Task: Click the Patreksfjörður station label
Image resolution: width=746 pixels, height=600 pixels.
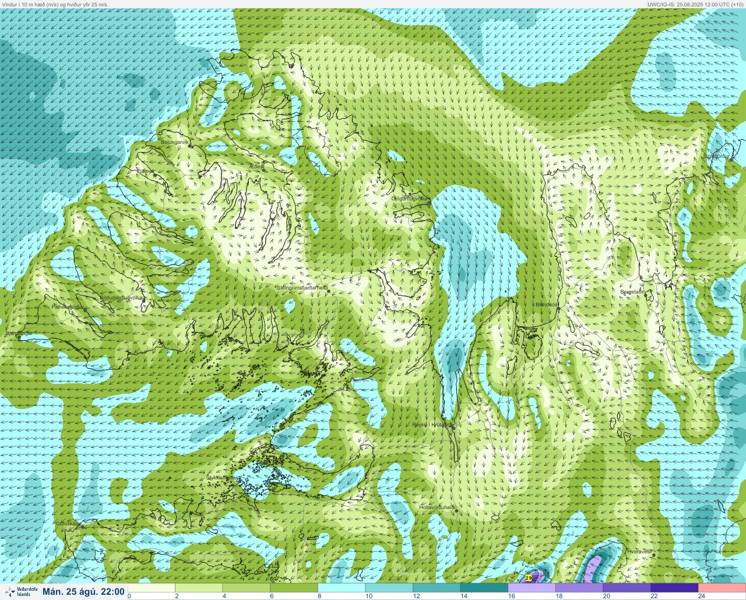Action: click(x=68, y=306)
